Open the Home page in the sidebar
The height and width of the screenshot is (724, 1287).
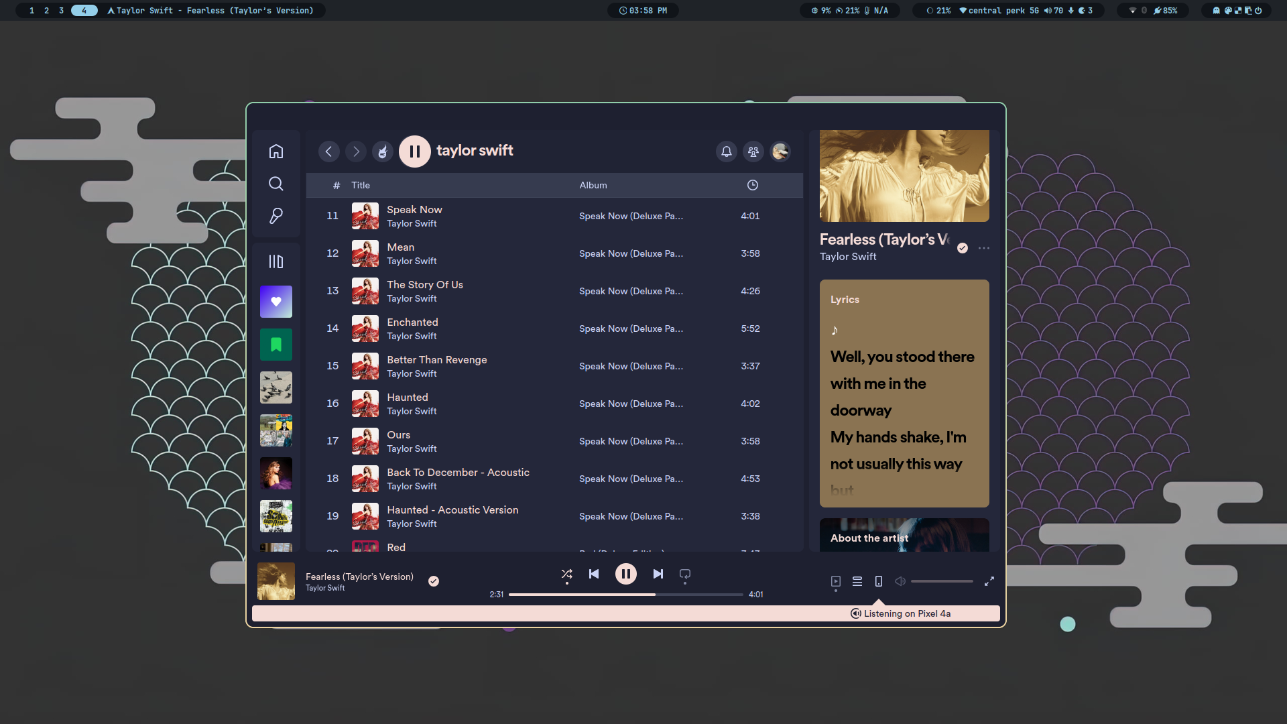pos(275,152)
